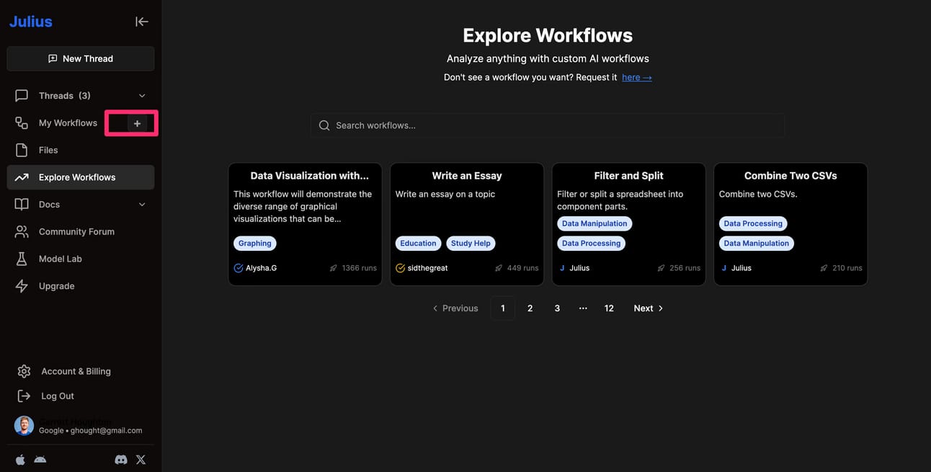The height and width of the screenshot is (472, 931).
Task: Go to Community Forum
Action: (81, 231)
